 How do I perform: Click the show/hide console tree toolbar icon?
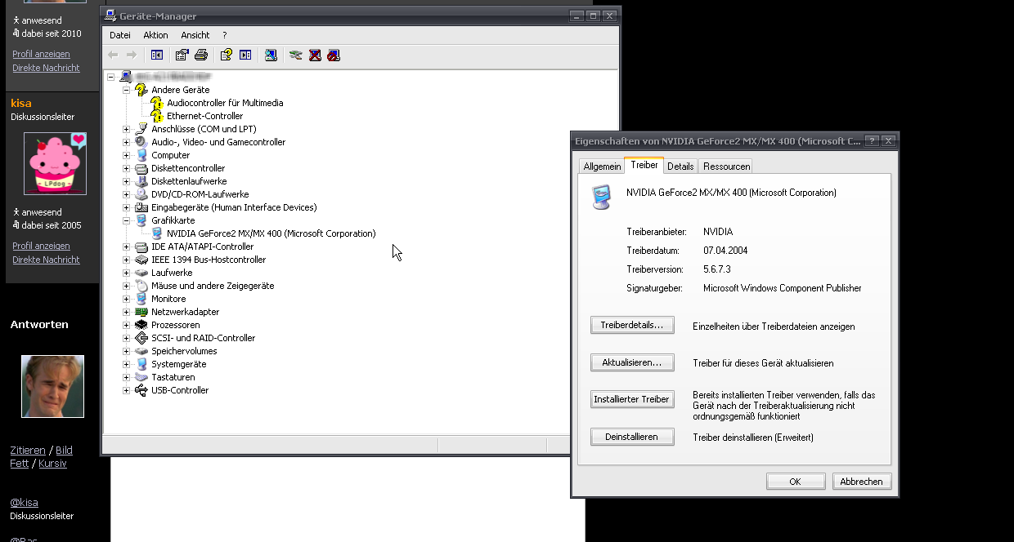pyautogui.click(x=157, y=55)
